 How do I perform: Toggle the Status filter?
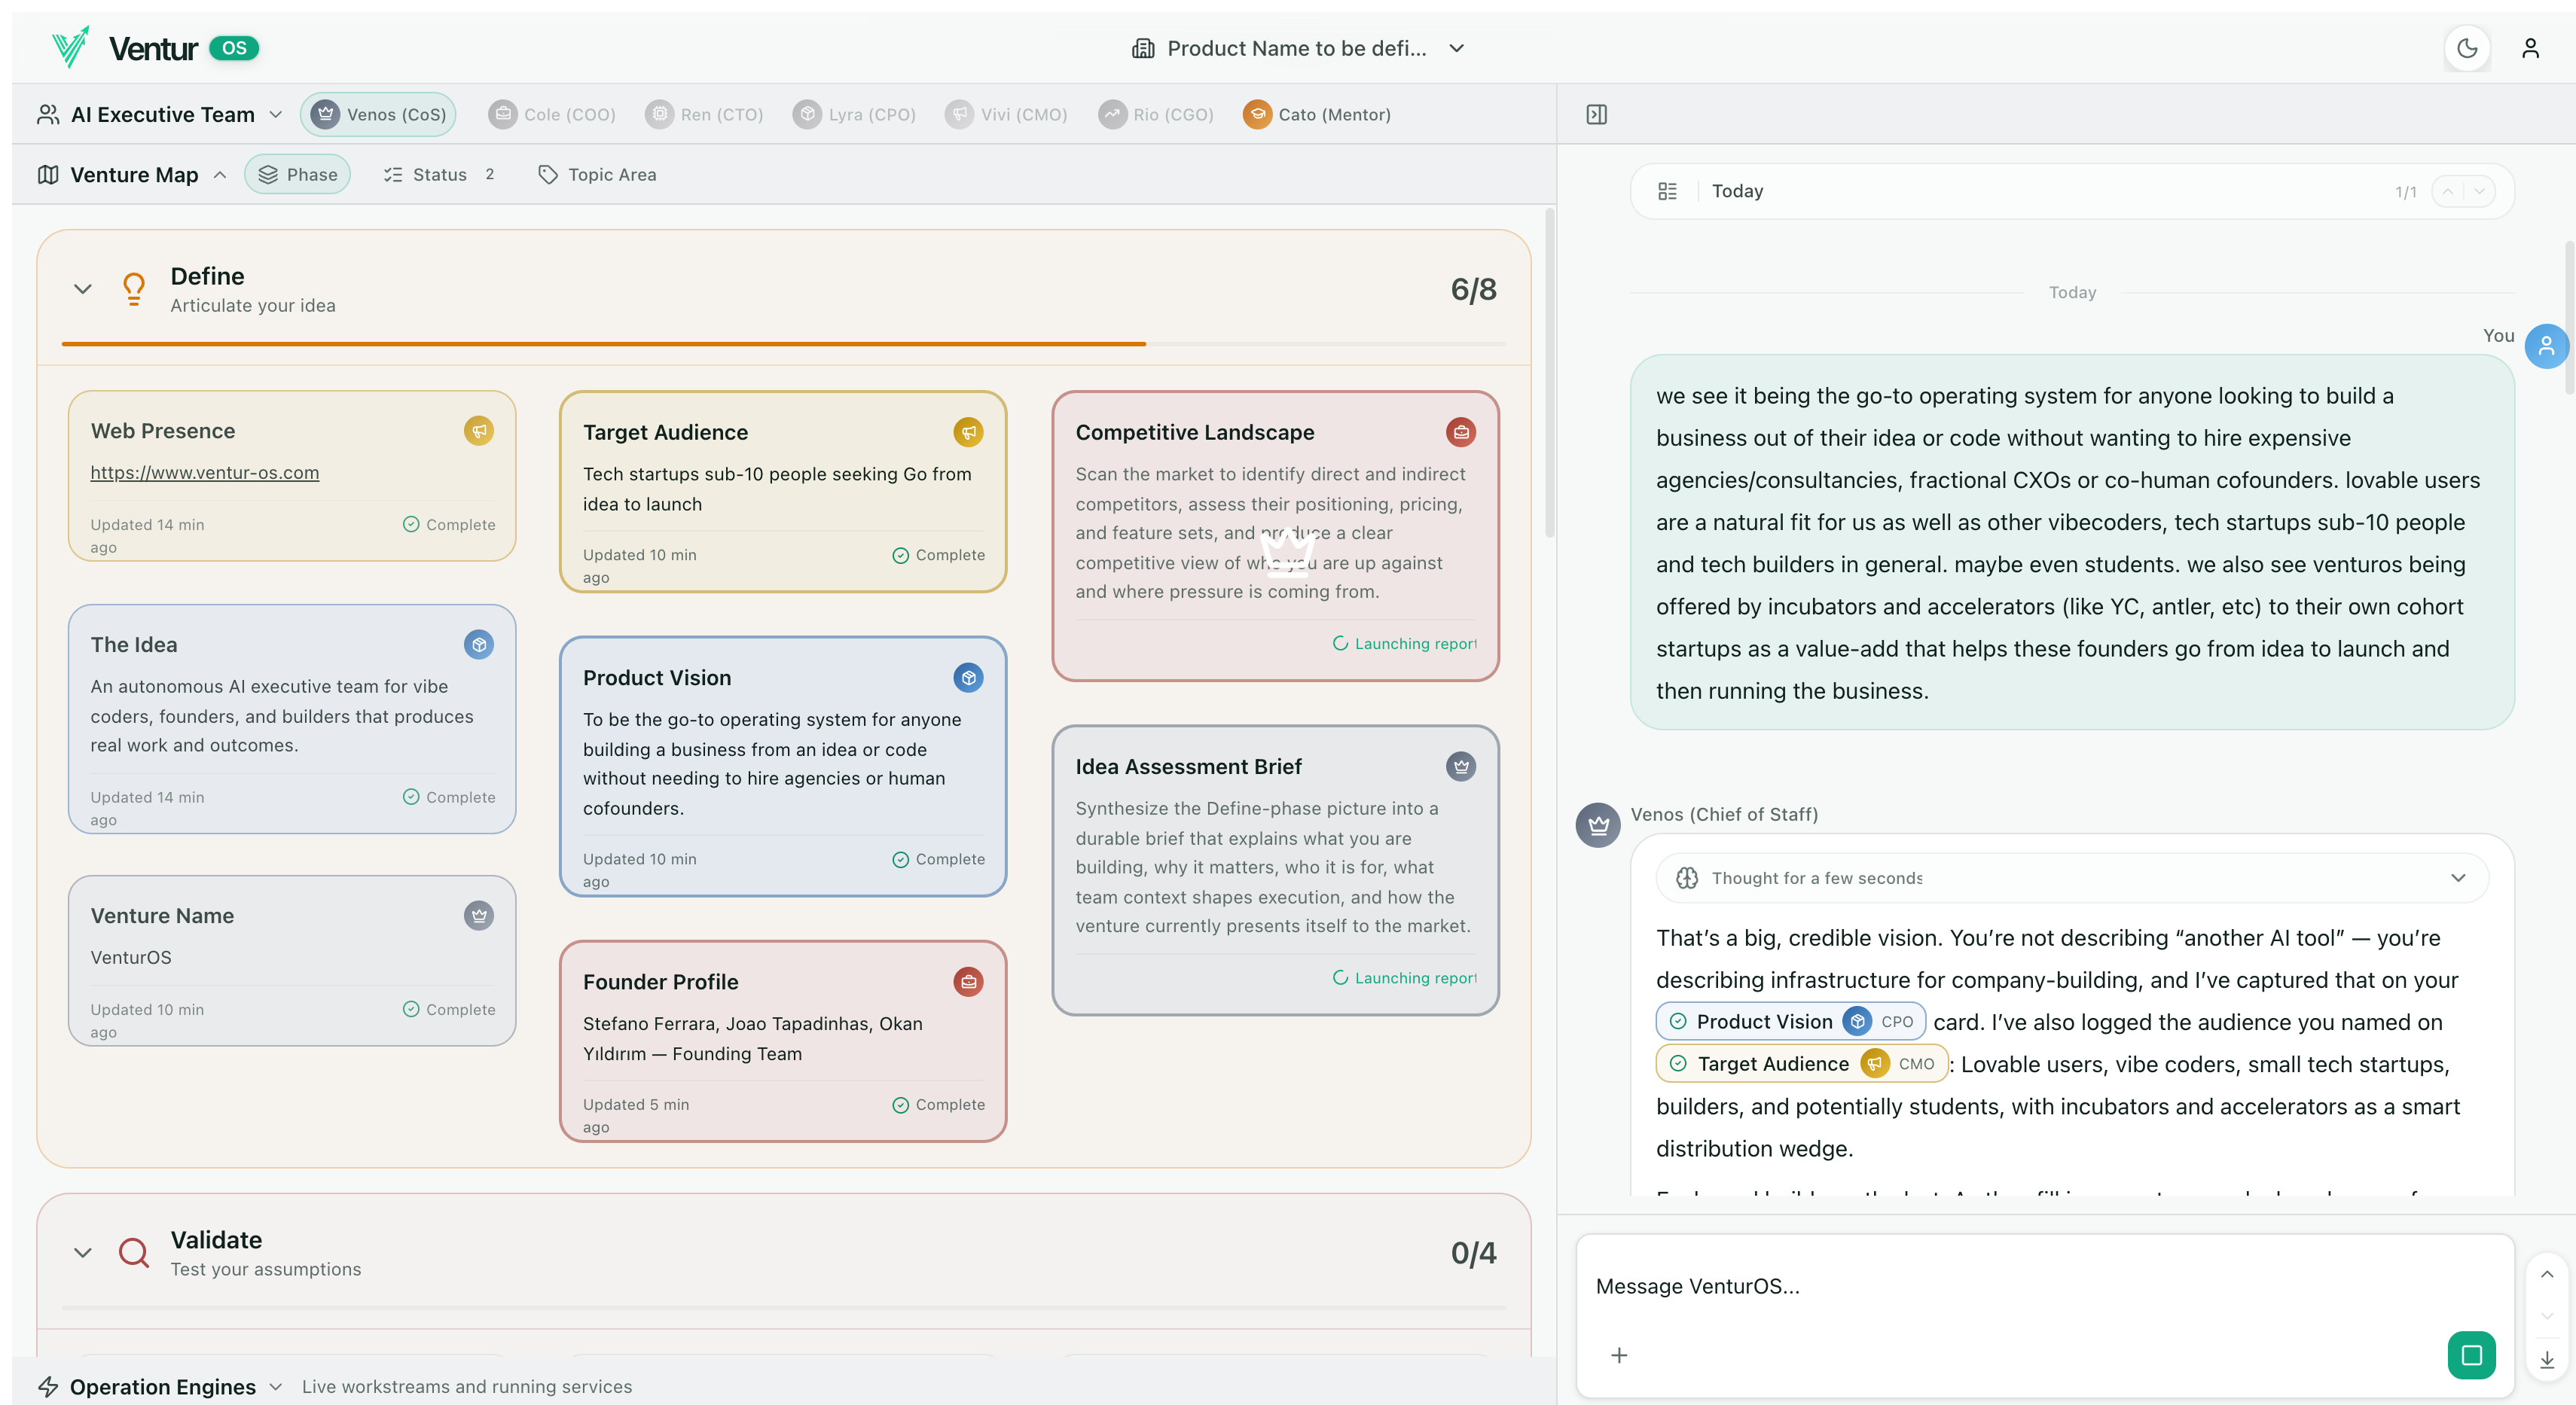click(438, 174)
